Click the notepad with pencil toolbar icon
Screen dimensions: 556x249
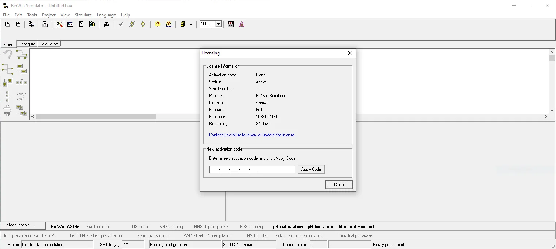[92, 24]
